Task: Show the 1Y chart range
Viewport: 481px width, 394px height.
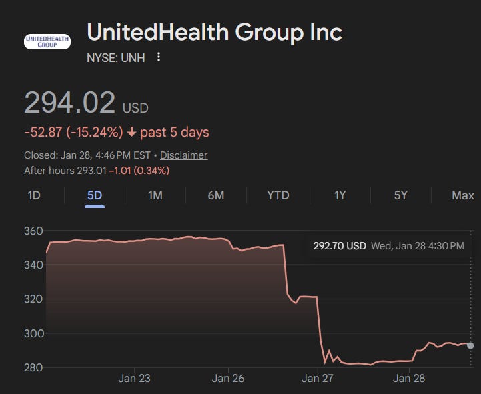Action: click(340, 195)
